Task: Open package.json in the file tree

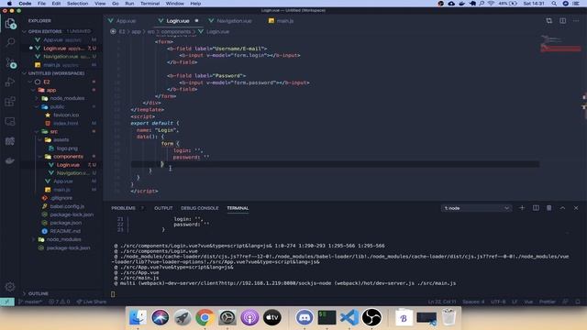Action: 66,223
